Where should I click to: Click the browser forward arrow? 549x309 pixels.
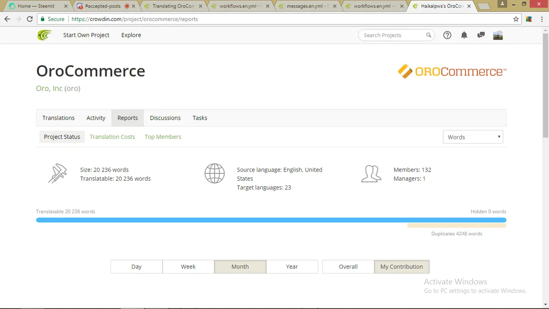[x=18, y=19]
